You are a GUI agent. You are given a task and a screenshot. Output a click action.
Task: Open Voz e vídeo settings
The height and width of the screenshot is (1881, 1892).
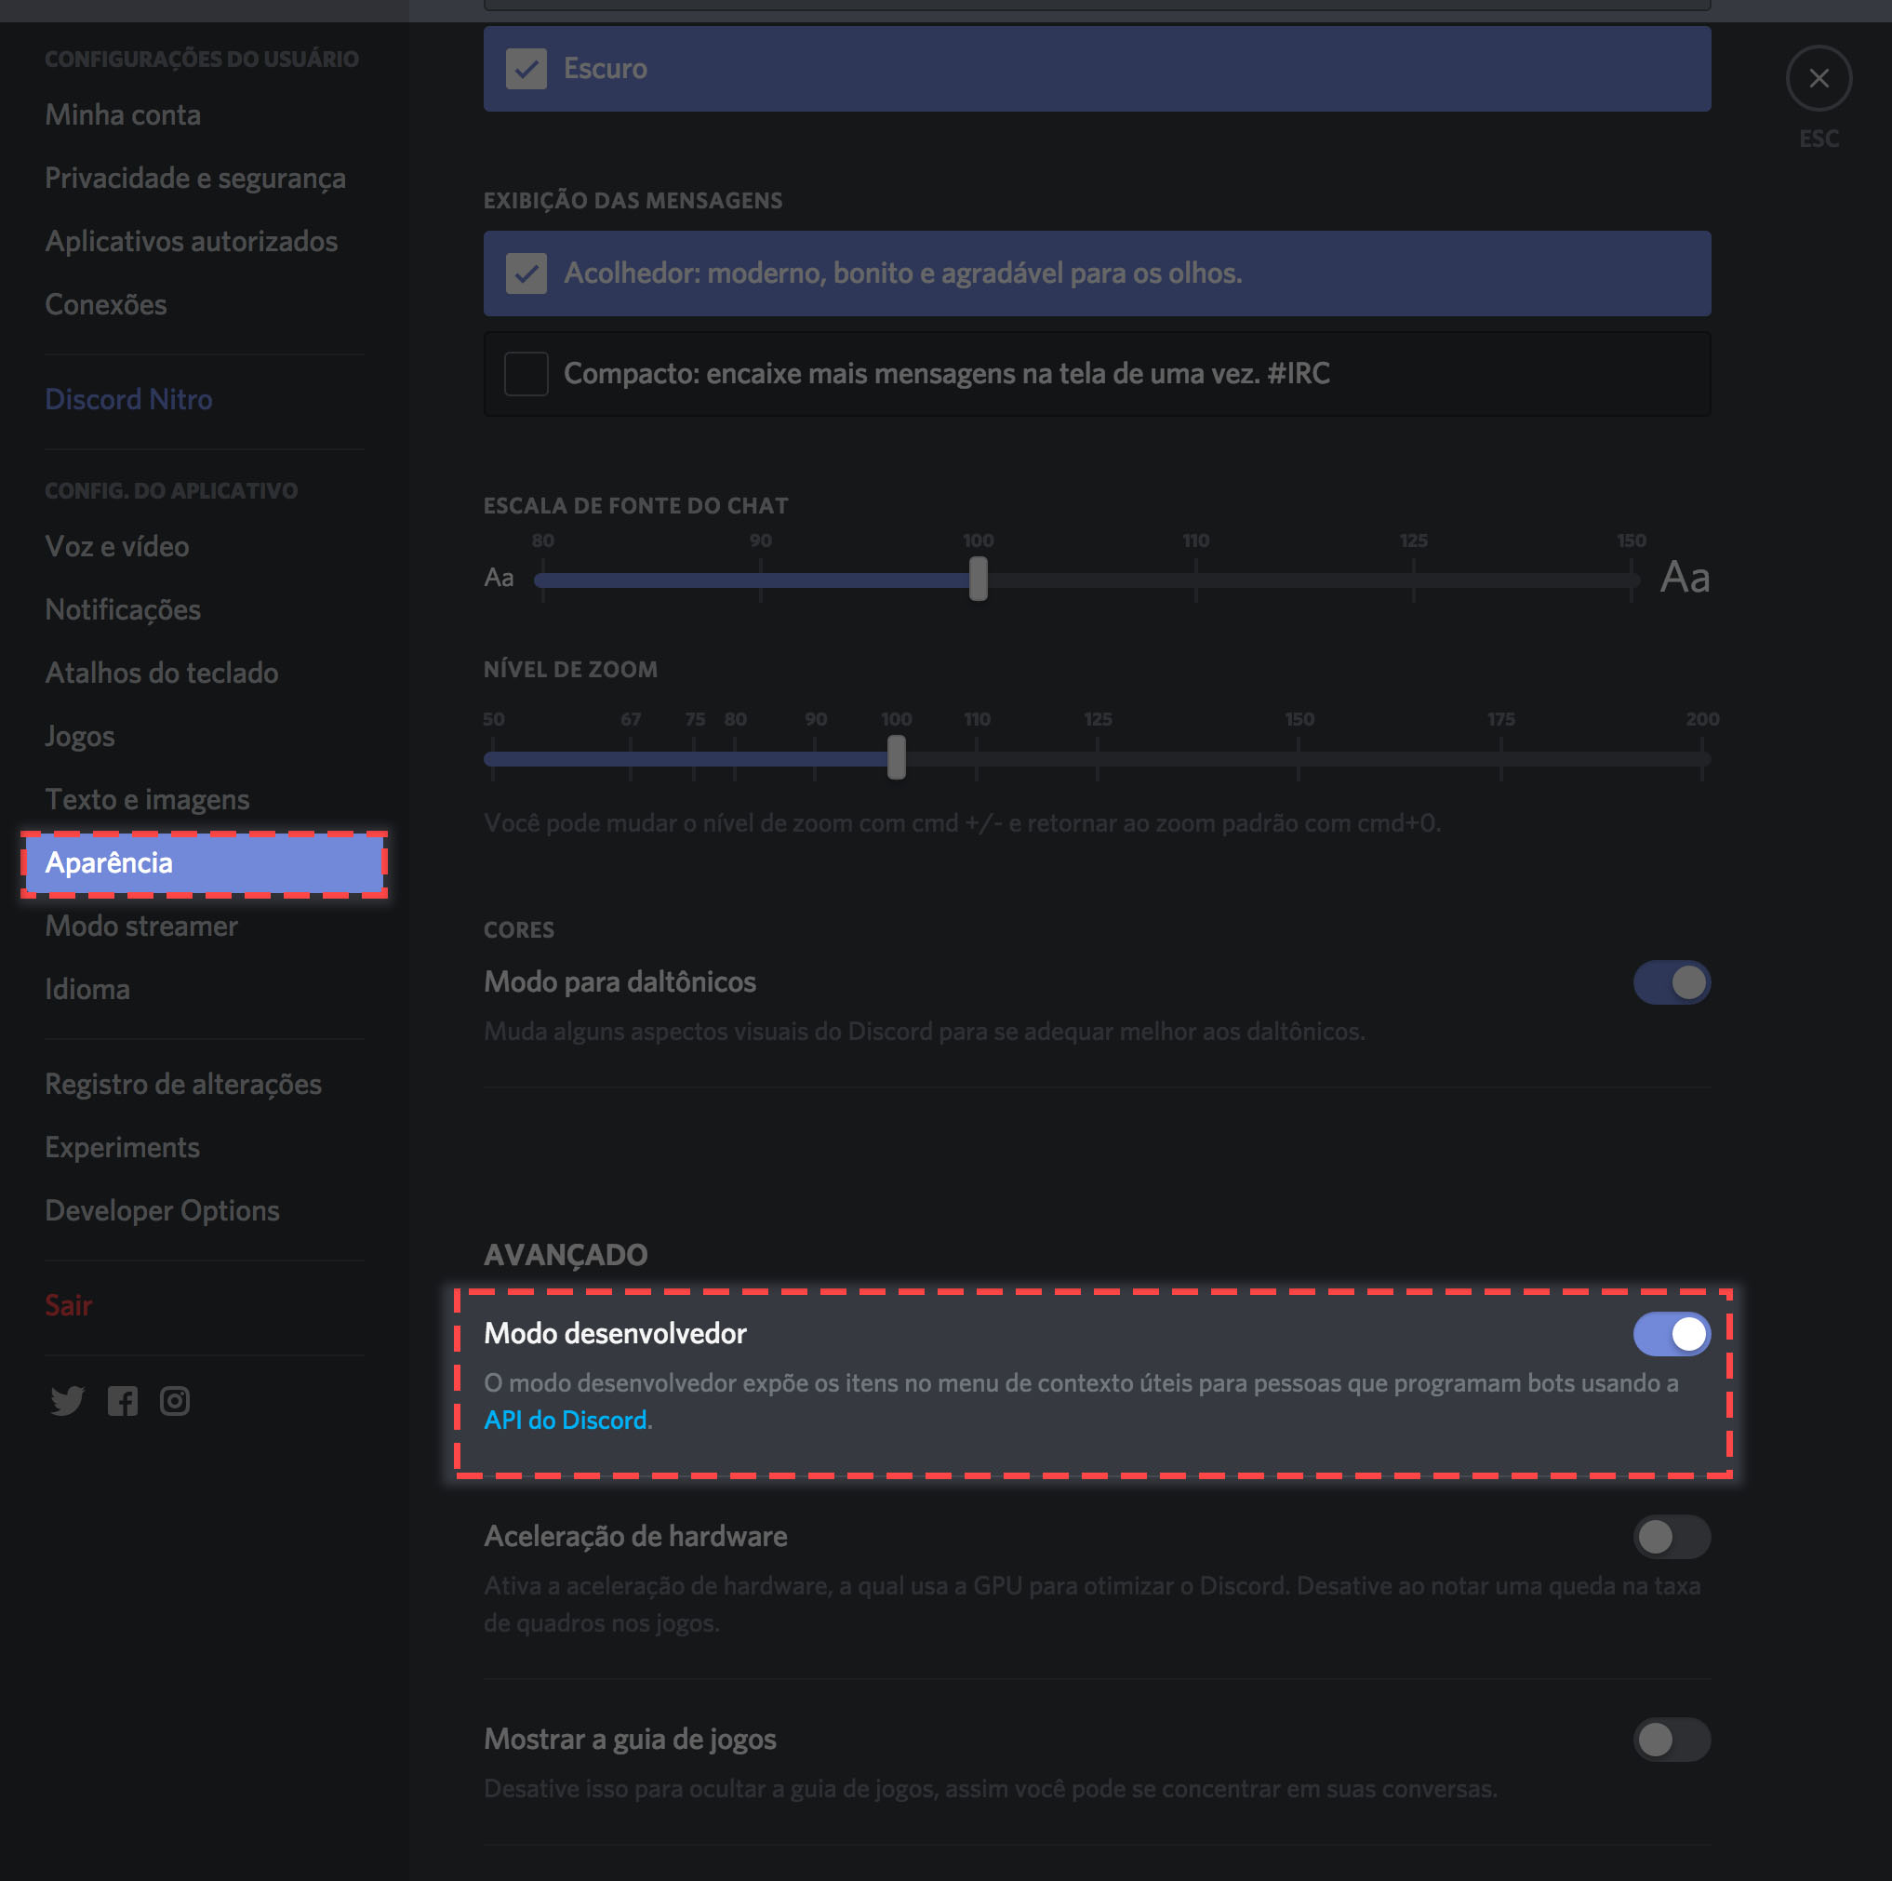(x=113, y=544)
